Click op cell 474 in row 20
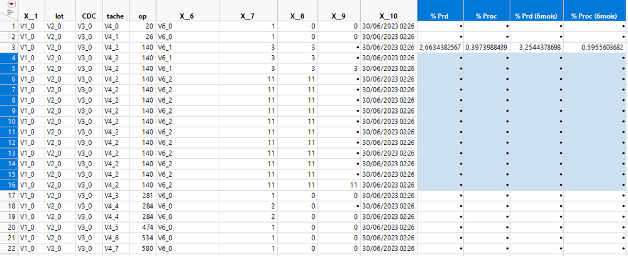Screen dimensions: 628x256 click(142, 227)
